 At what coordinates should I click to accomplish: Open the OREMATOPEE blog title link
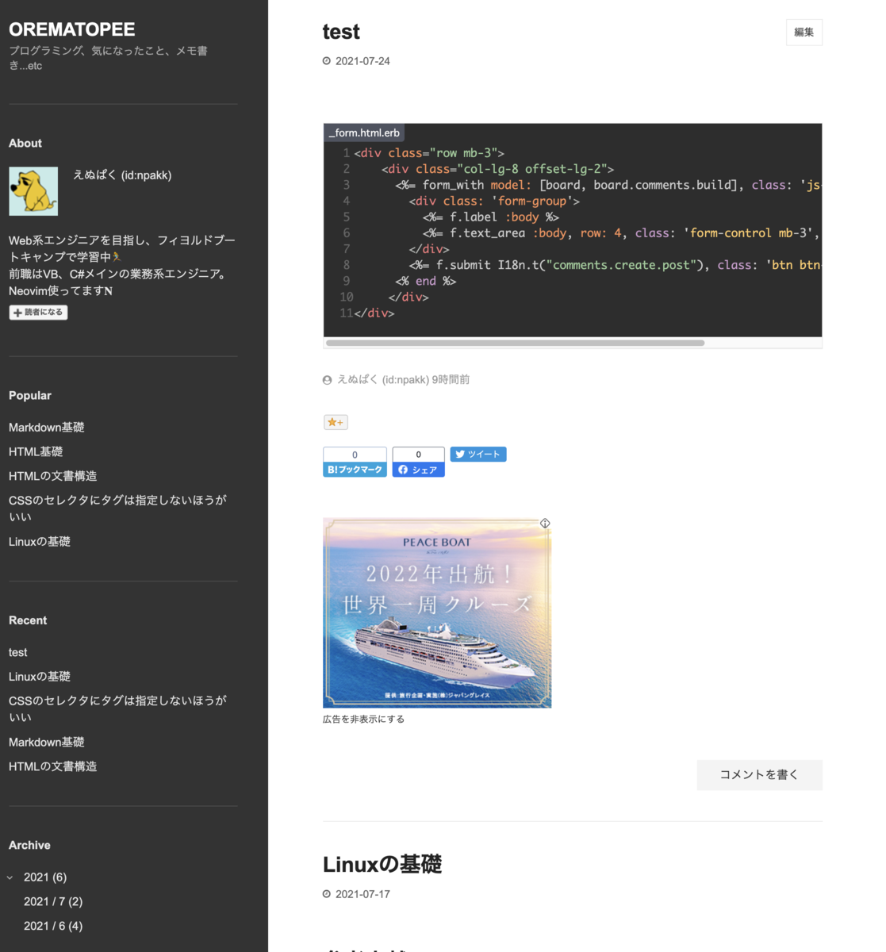coord(72,29)
